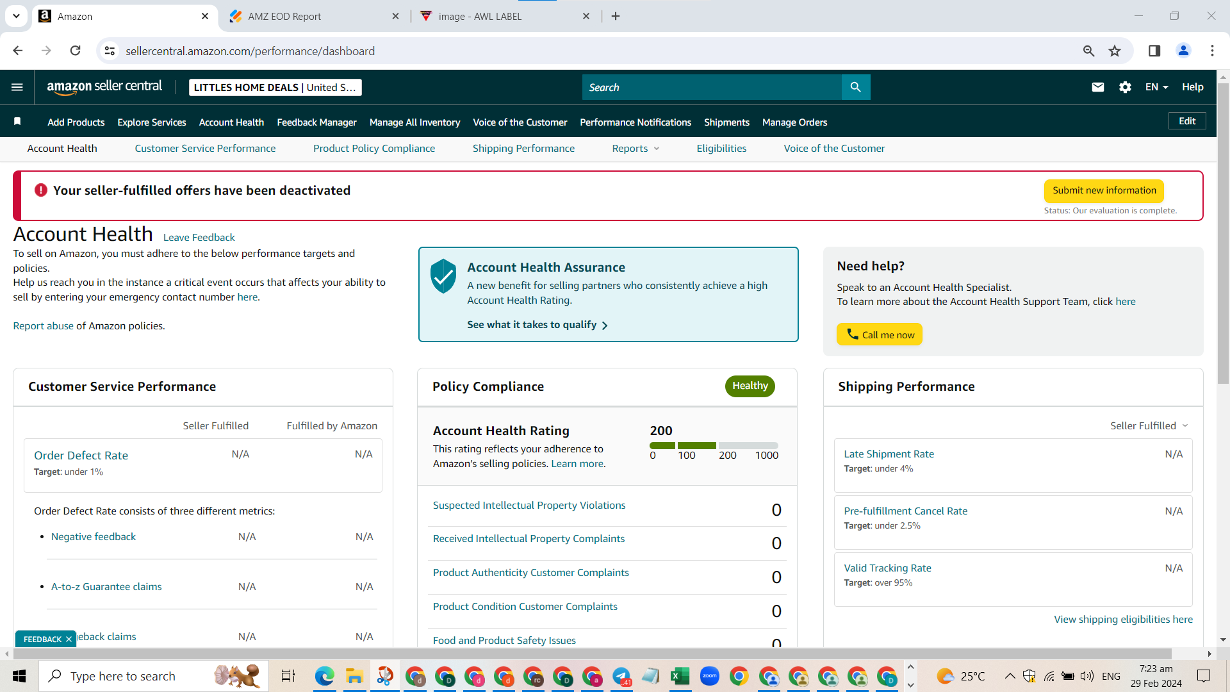Click the site information icon in address bar
This screenshot has height=692, width=1230.
[x=110, y=51]
